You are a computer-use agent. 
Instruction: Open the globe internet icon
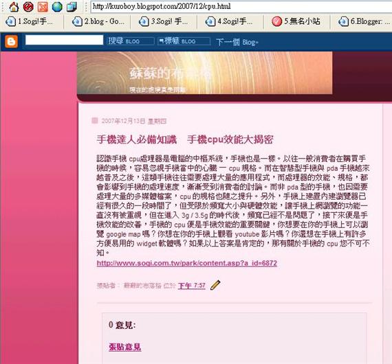tap(57, 7)
